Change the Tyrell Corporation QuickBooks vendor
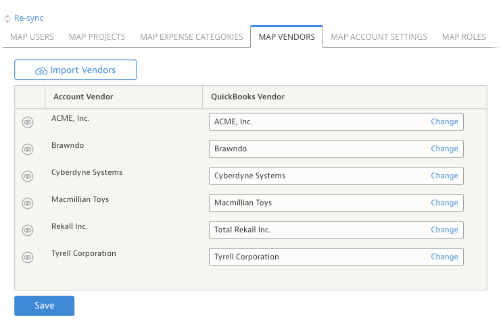The width and height of the screenshot is (503, 331). click(444, 257)
